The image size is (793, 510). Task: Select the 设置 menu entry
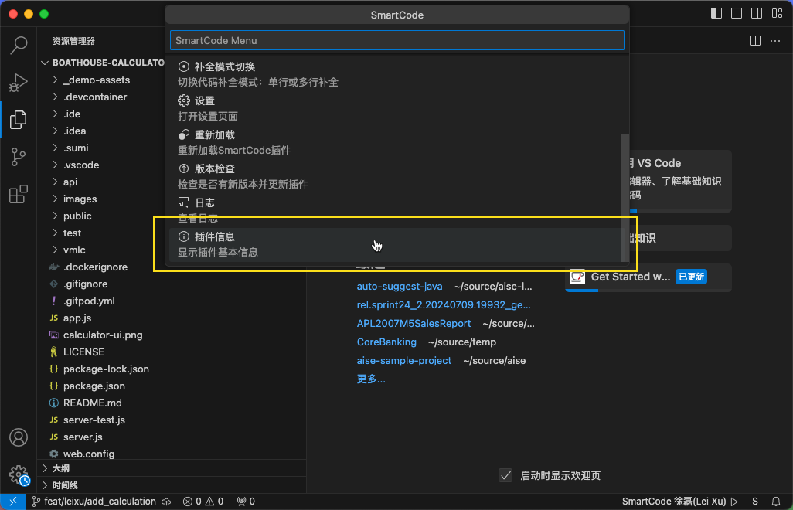pos(396,108)
